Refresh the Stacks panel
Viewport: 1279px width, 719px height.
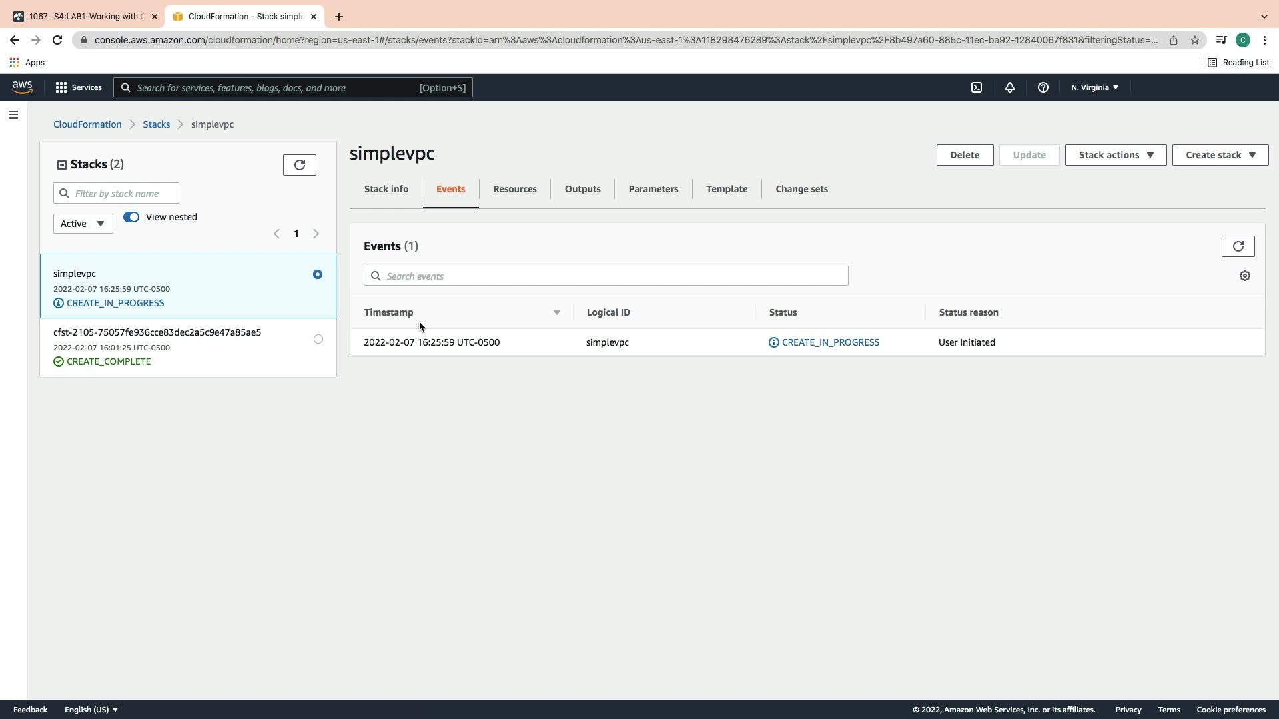(299, 165)
